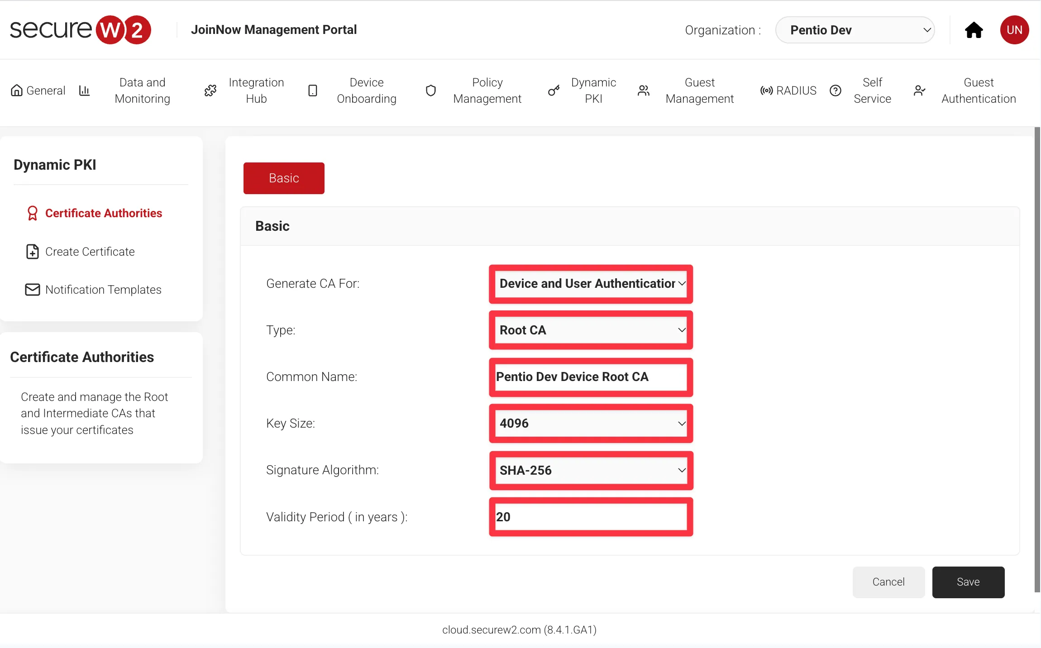Click the General home outline icon
Viewport: 1041px width, 648px height.
click(17, 91)
